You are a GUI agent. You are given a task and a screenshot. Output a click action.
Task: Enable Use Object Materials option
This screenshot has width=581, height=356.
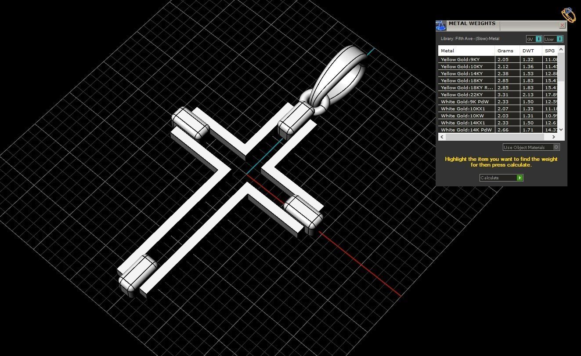tap(531, 147)
